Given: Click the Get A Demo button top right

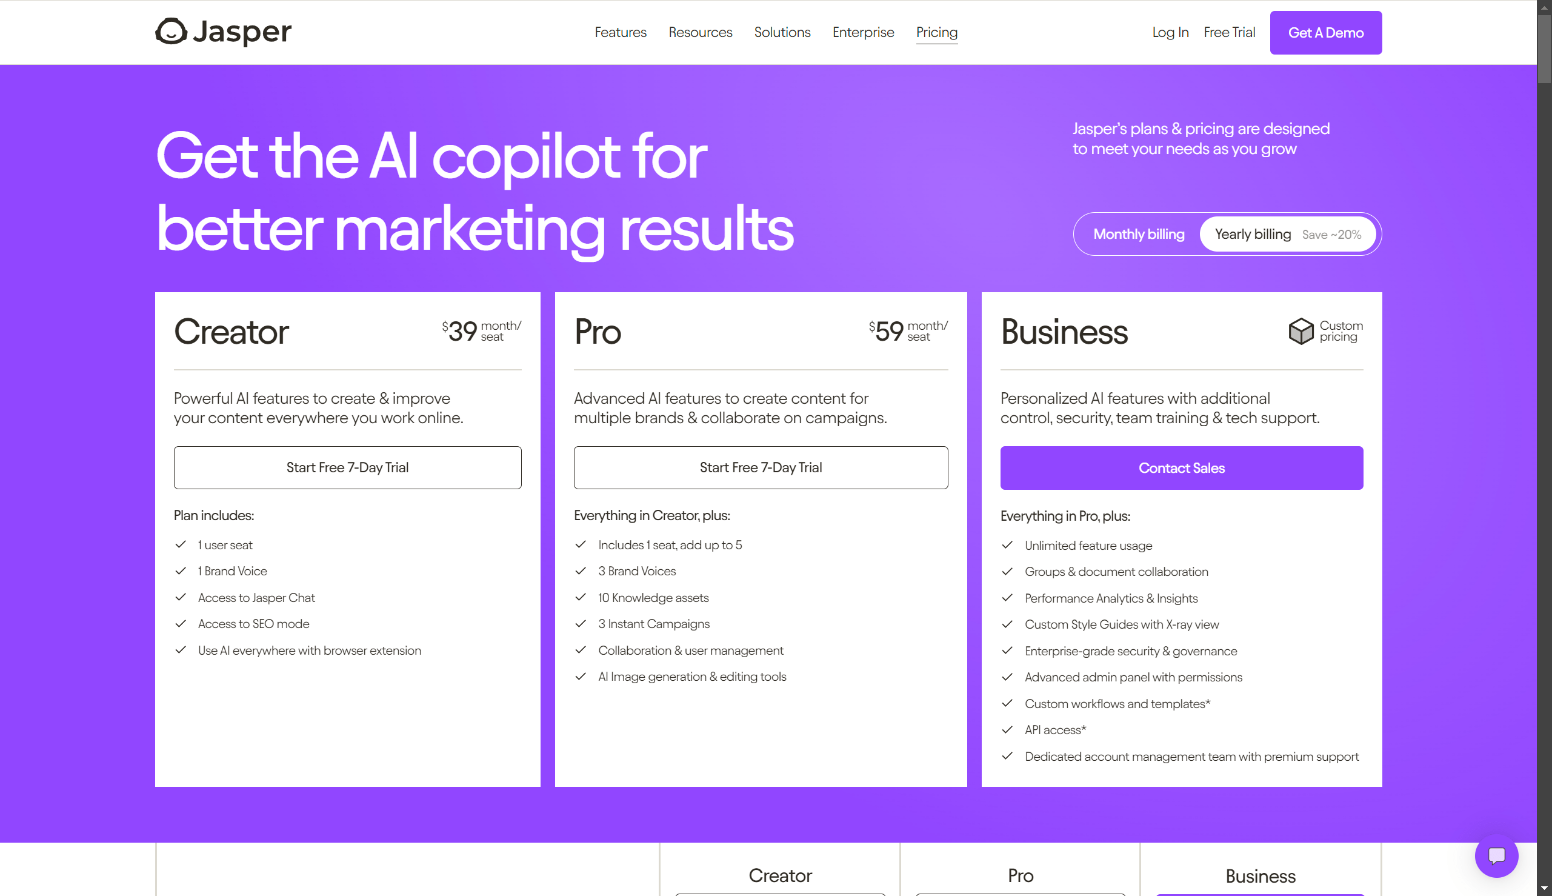Looking at the screenshot, I should 1325,32.
